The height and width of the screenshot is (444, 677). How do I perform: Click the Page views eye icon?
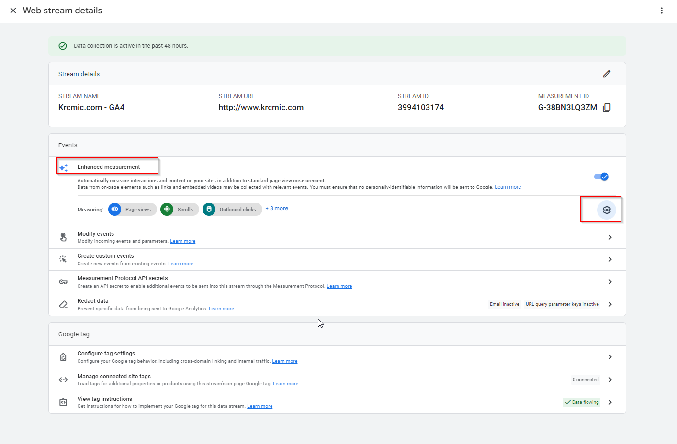115,210
